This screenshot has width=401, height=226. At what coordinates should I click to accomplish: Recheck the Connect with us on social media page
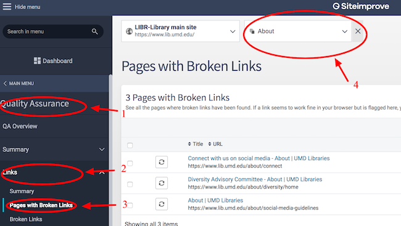pyautogui.click(x=162, y=162)
